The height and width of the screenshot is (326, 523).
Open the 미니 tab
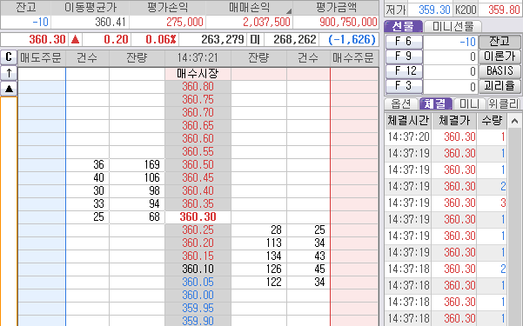pyautogui.click(x=469, y=103)
